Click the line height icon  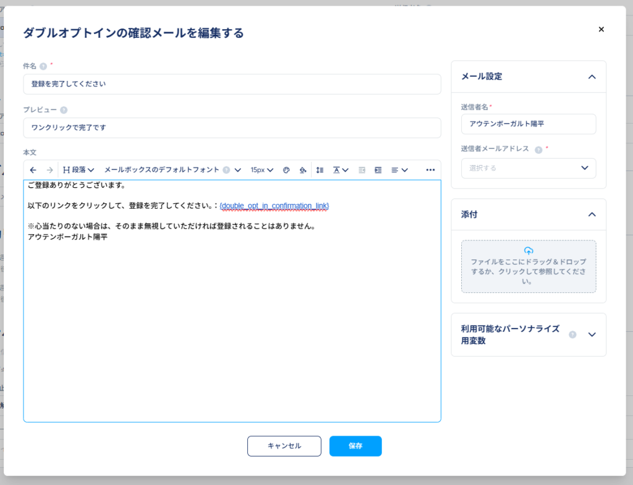(320, 170)
